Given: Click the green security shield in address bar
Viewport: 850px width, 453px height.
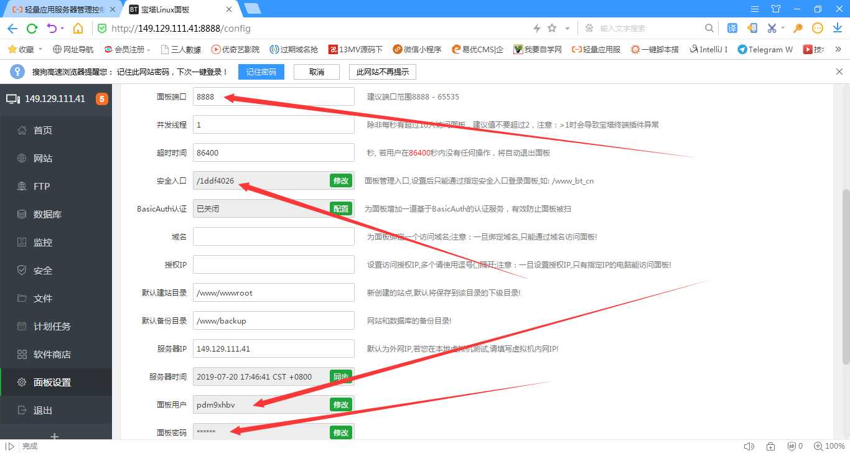Looking at the screenshot, I should coord(102,28).
